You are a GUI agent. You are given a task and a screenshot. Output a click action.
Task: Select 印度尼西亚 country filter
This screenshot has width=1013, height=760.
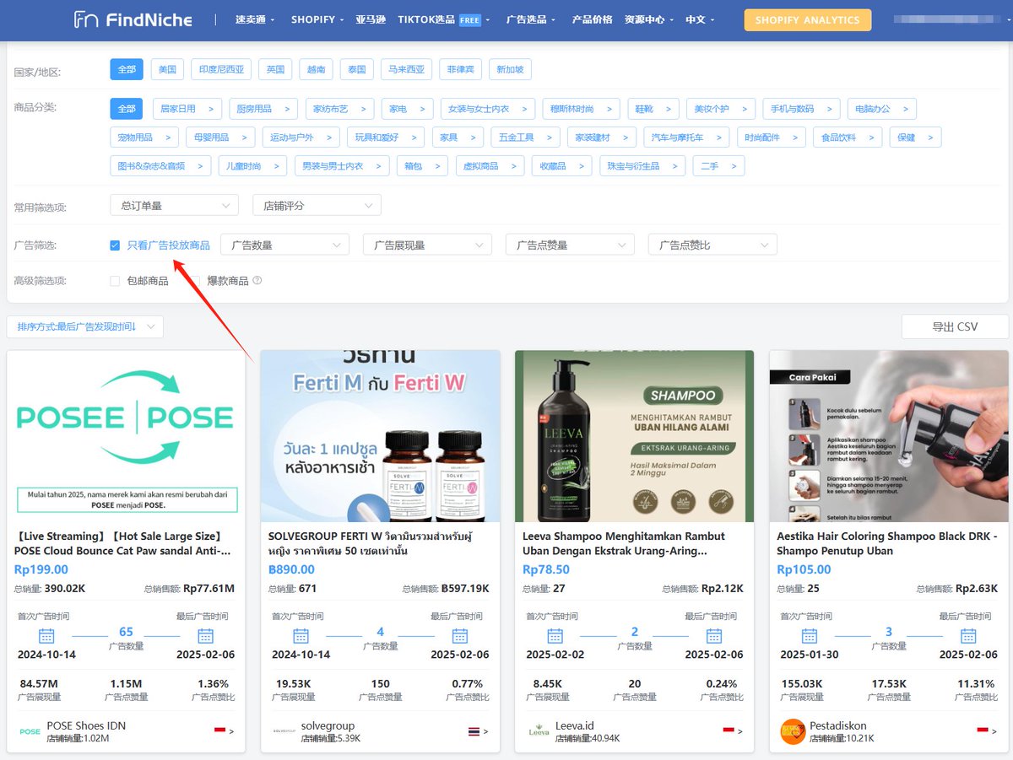[x=222, y=69]
